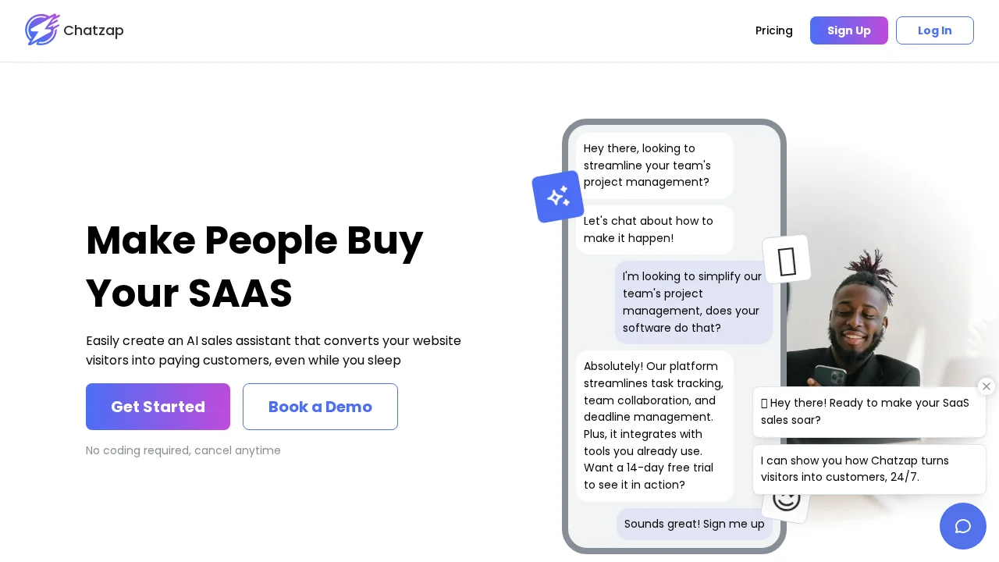Click the Chatzap logo icon

42,30
